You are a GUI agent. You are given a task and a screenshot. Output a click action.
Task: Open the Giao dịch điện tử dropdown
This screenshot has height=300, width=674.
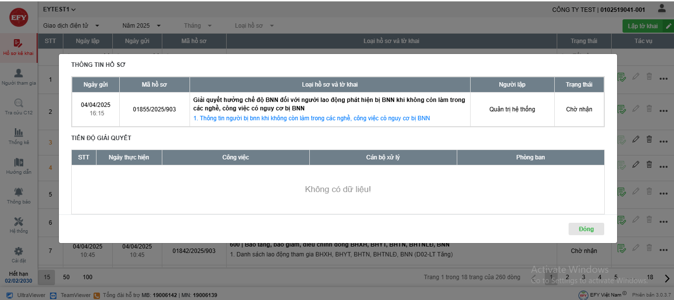[71, 26]
